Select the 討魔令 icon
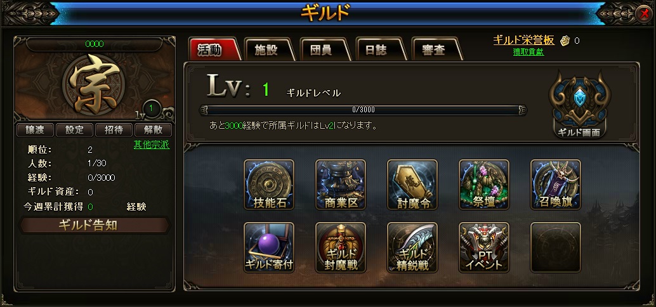Image resolution: width=656 pixels, height=307 pixels. [412, 185]
